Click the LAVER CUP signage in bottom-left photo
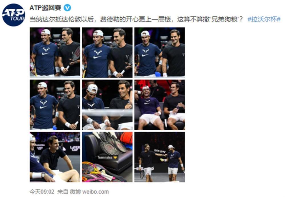This screenshot has width=285, height=197. [x=75, y=148]
